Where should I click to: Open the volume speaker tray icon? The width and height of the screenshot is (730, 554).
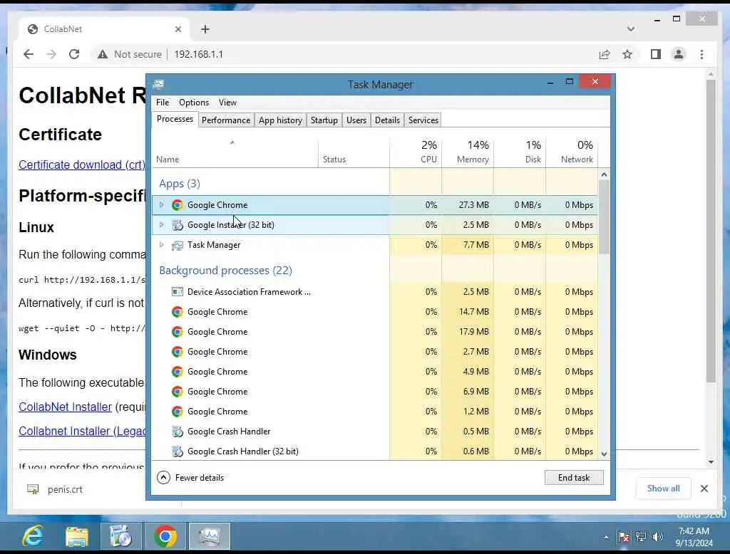coord(657,537)
